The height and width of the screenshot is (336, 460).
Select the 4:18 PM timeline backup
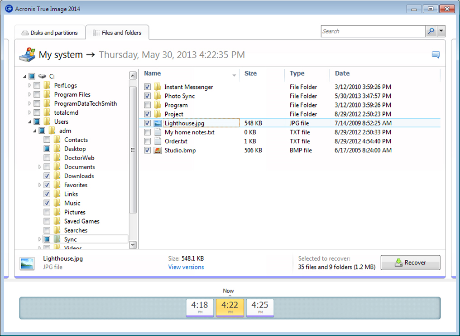tap(200, 307)
